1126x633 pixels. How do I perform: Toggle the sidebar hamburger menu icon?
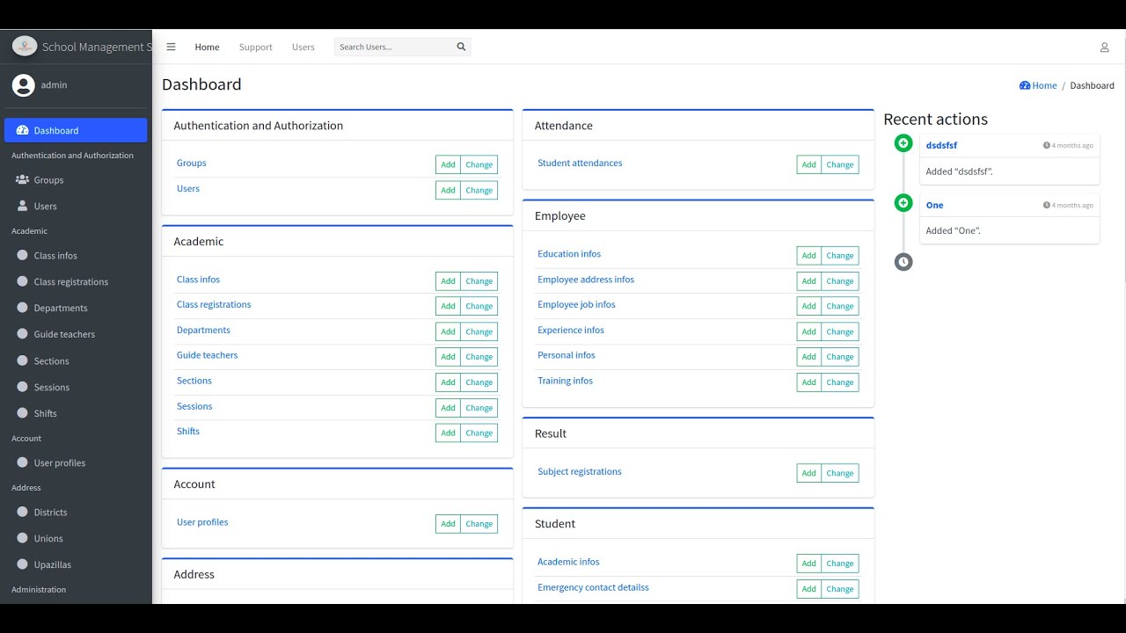[x=171, y=47]
